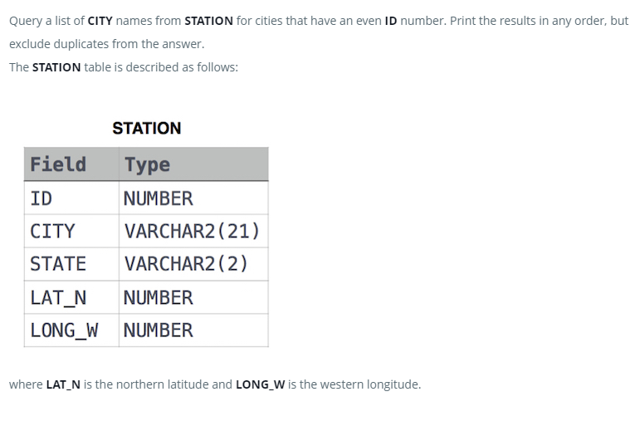Click bold CITY word in query description
640x421 pixels.
tap(100, 21)
